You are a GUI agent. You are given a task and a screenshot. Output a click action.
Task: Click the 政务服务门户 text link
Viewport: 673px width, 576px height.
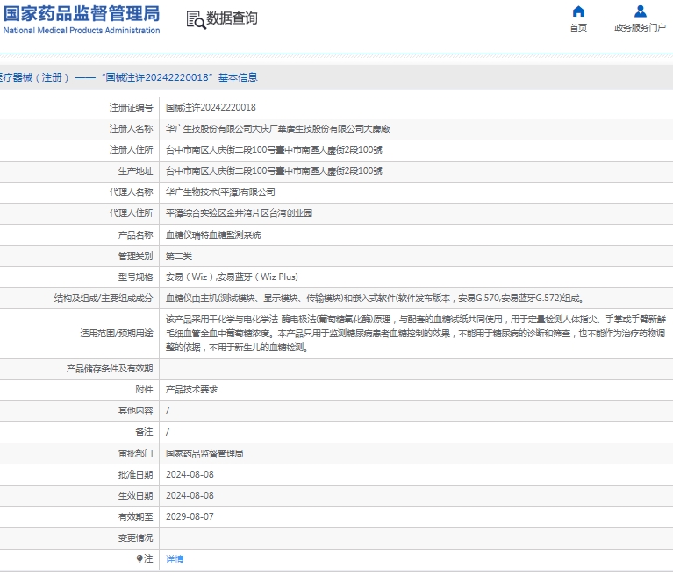tap(640, 28)
